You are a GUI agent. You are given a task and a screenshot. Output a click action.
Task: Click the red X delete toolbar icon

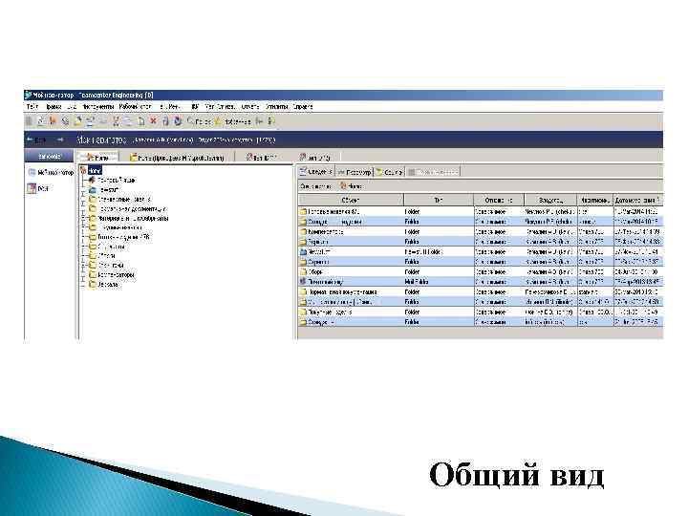(x=153, y=120)
